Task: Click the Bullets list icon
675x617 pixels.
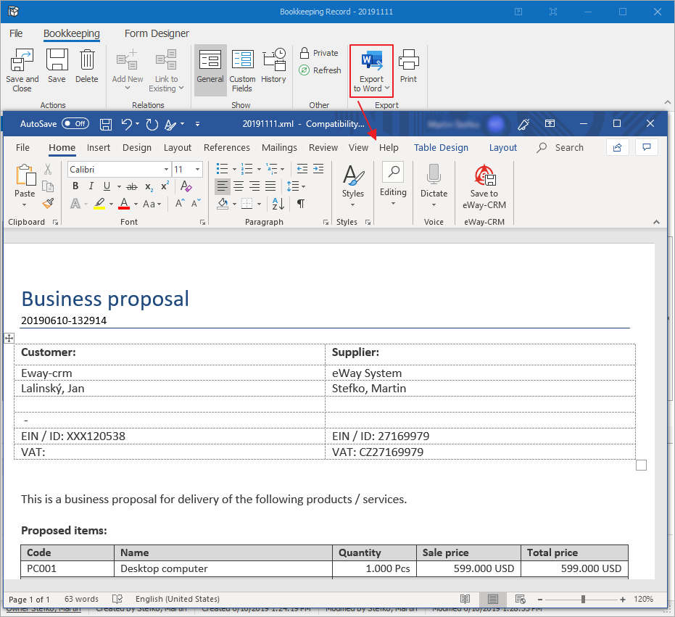Action: coord(222,169)
